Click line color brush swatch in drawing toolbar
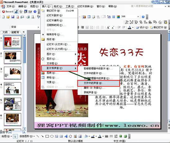Screen dimensions: 170x143 pos(93,136)
